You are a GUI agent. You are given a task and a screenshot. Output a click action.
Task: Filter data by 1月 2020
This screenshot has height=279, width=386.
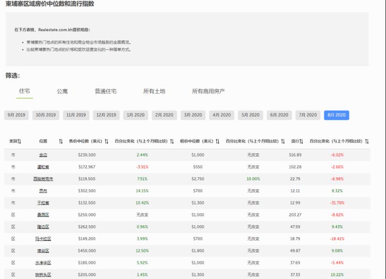[135, 115]
